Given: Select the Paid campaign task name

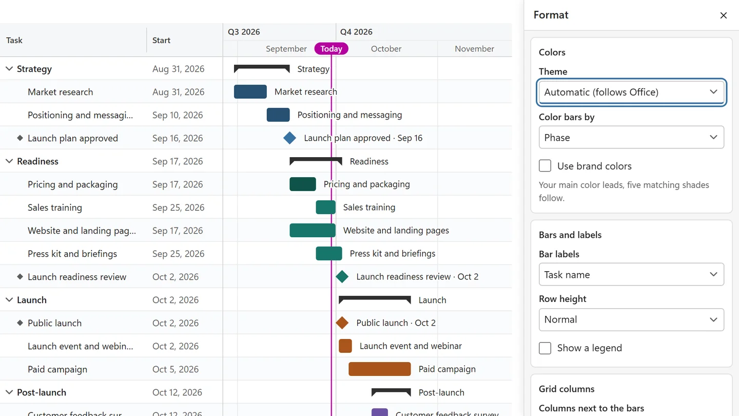Looking at the screenshot, I should [57, 369].
